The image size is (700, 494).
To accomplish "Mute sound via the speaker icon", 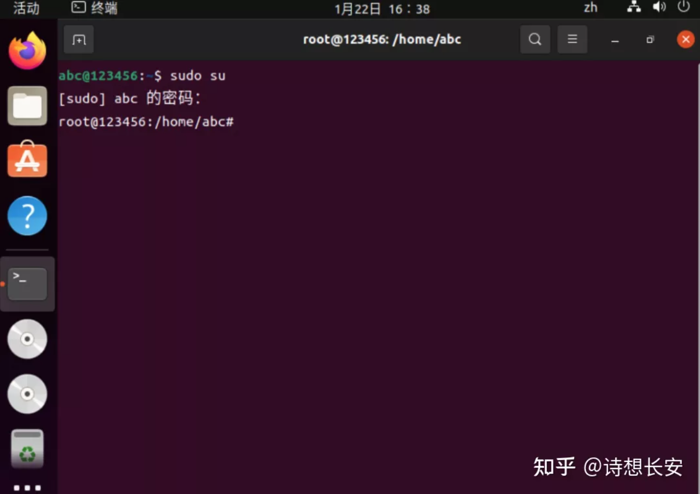I will [659, 8].
